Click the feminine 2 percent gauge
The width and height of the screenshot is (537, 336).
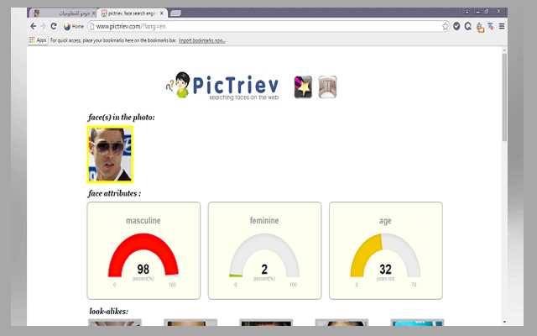(x=264, y=250)
